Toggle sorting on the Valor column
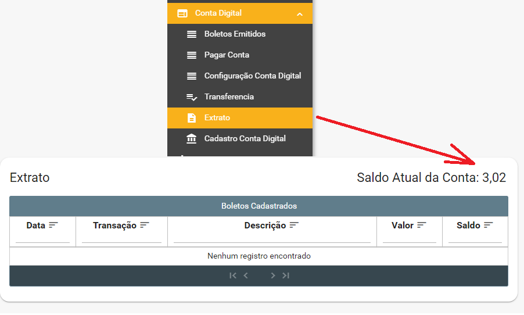 (422, 225)
